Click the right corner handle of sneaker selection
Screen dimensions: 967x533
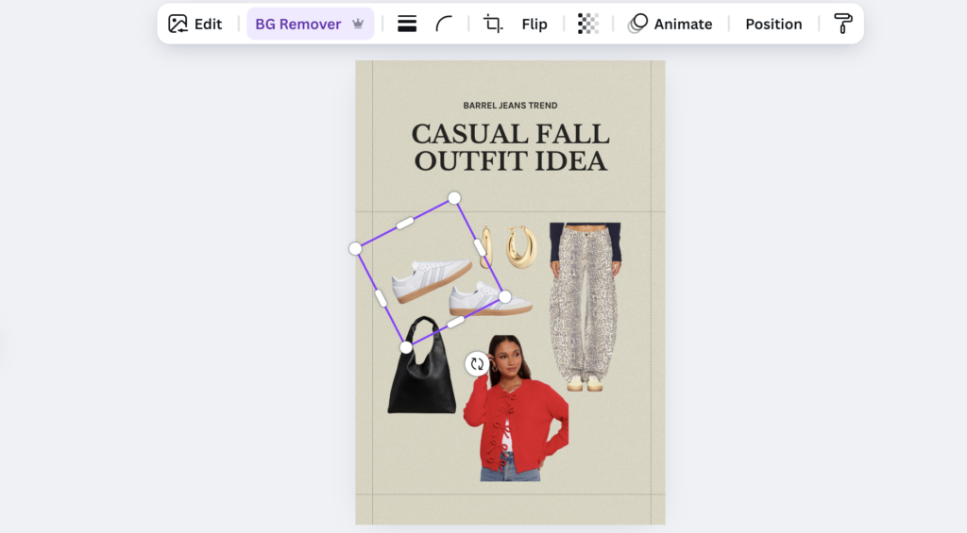pos(505,297)
